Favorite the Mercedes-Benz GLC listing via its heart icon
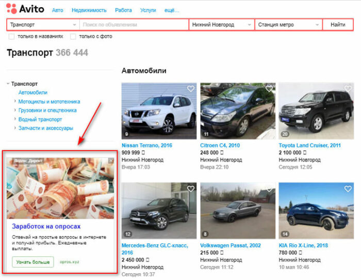This screenshot has width=361, height=280. point(191,189)
